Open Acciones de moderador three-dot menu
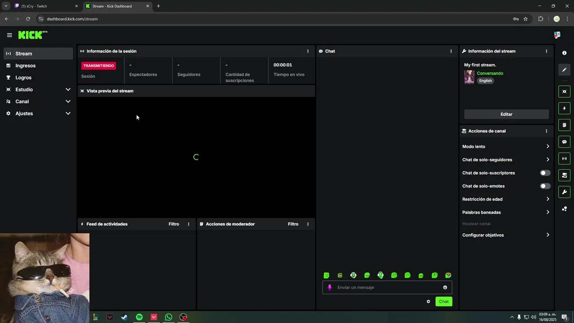The height and width of the screenshot is (323, 574). pyautogui.click(x=308, y=224)
